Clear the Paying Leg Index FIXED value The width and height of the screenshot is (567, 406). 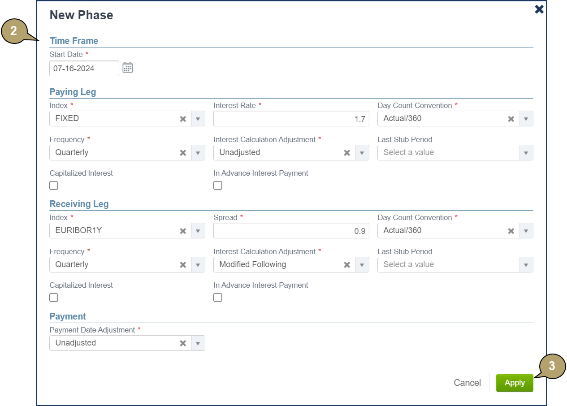(183, 119)
